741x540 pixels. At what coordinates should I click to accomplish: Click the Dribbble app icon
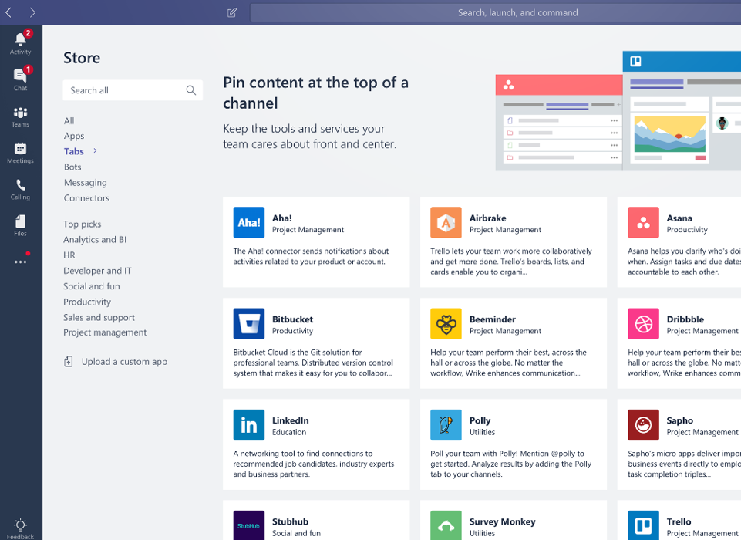[x=643, y=324]
